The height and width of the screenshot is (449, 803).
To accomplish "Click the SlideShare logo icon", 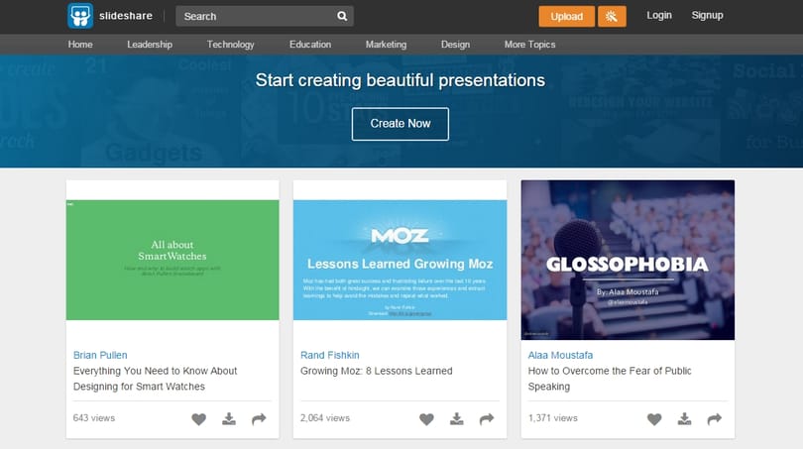I will pos(80,16).
